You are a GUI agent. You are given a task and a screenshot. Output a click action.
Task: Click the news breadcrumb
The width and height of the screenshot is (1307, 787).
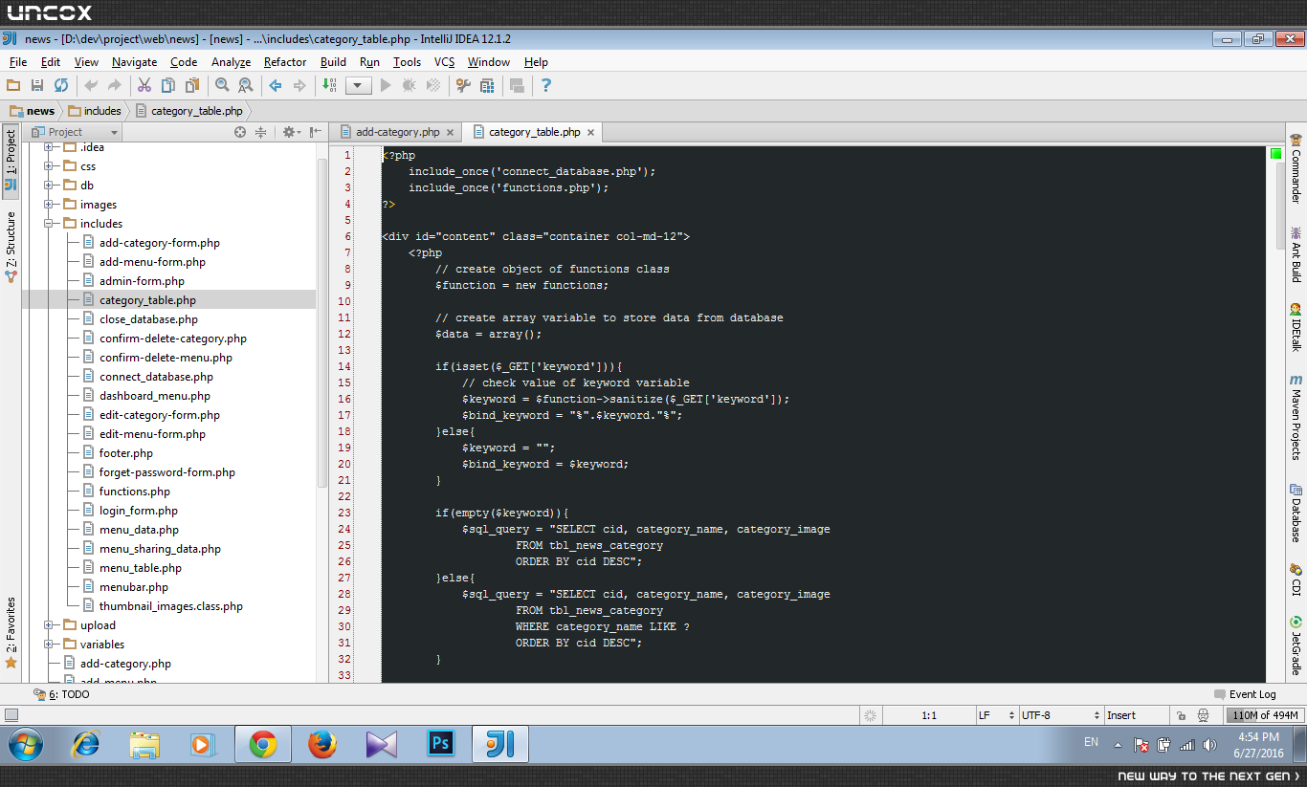click(33, 111)
